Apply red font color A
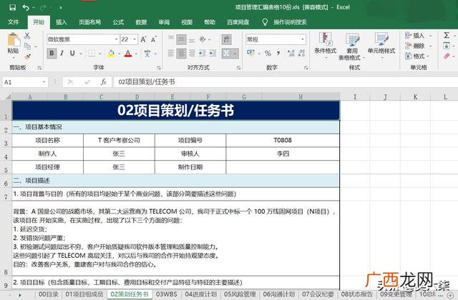The width and height of the screenshot is (458, 300). tap(128, 54)
